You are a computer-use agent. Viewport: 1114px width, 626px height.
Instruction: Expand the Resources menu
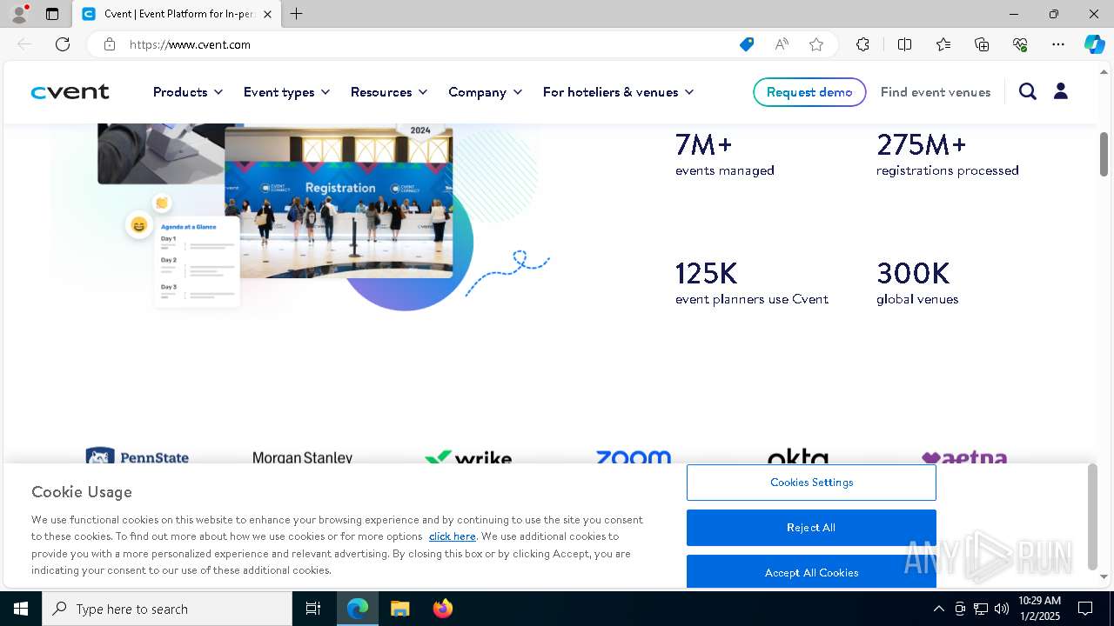point(389,92)
